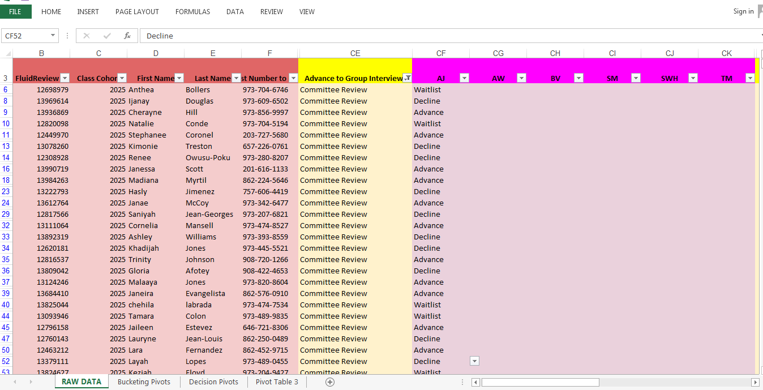The image size is (763, 390).
Task: Click the Insert Function (fx) icon
Action: 127,36
